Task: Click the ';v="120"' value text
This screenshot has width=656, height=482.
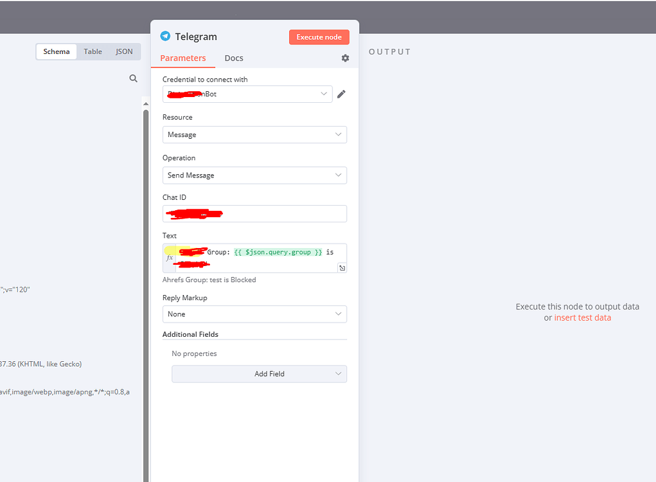Action: (15, 290)
